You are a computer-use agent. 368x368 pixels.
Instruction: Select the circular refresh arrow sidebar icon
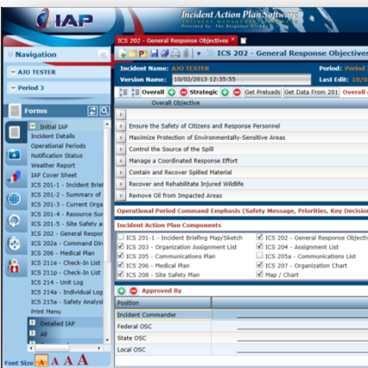[14, 221]
